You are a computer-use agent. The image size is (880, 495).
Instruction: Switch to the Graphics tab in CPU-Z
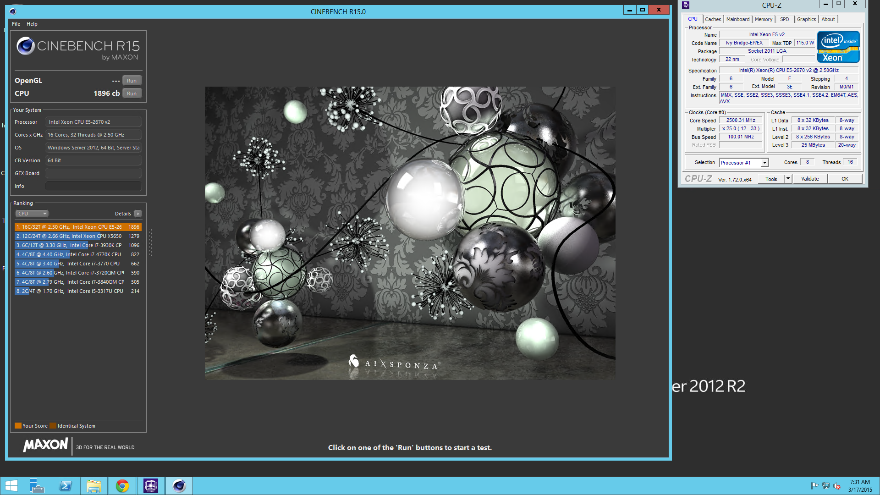(806, 19)
